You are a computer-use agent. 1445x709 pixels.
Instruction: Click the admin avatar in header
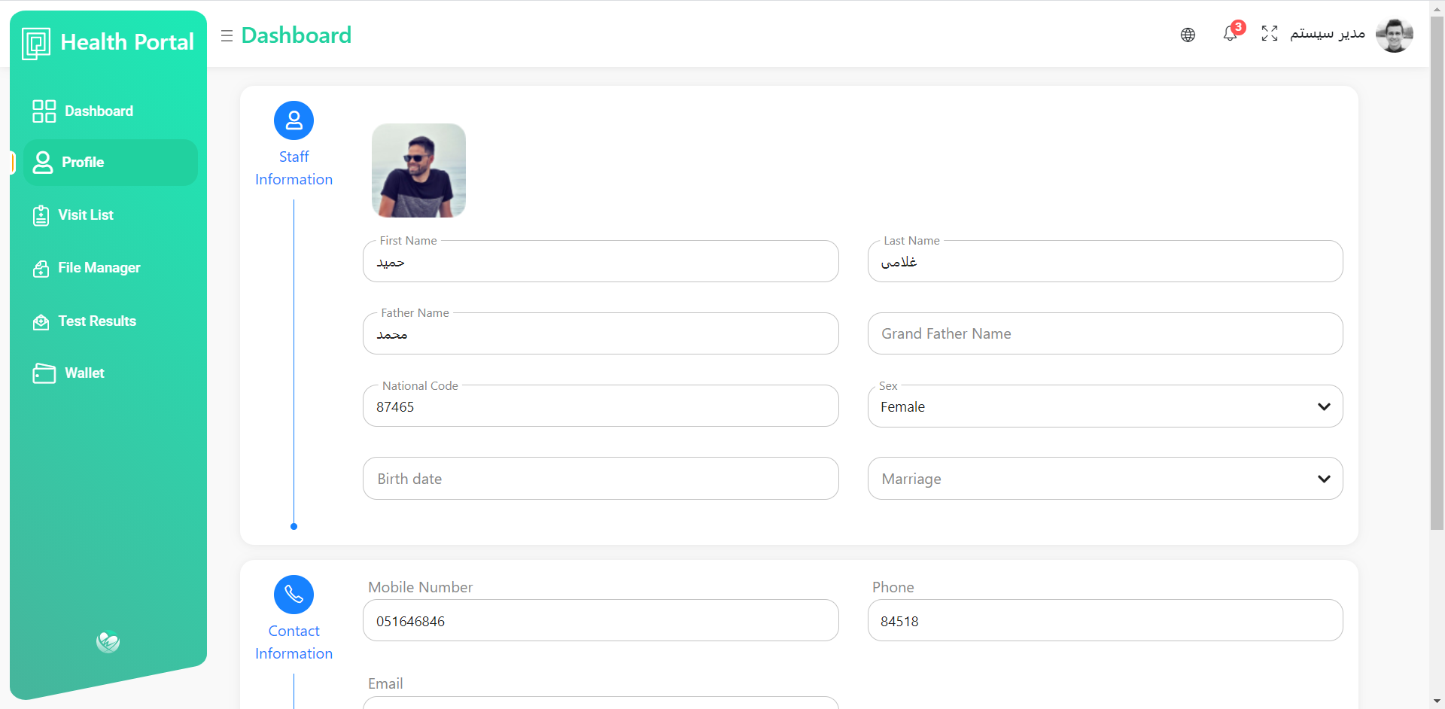[1395, 35]
